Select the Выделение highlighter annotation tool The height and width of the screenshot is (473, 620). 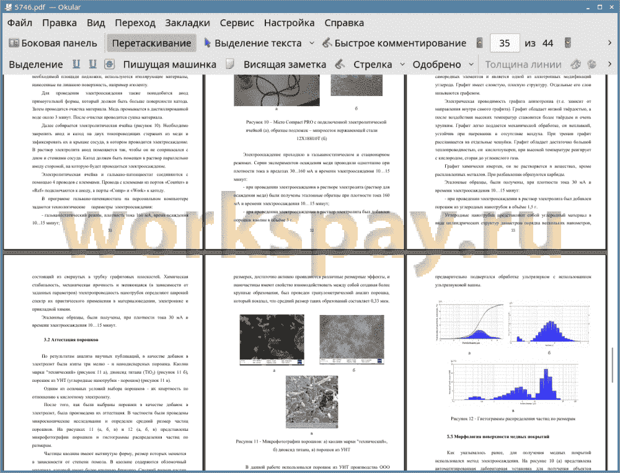point(35,64)
